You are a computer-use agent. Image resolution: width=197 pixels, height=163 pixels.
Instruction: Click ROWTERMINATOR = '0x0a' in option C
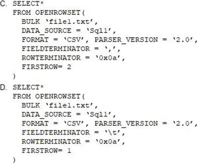pyautogui.click(x=73, y=58)
